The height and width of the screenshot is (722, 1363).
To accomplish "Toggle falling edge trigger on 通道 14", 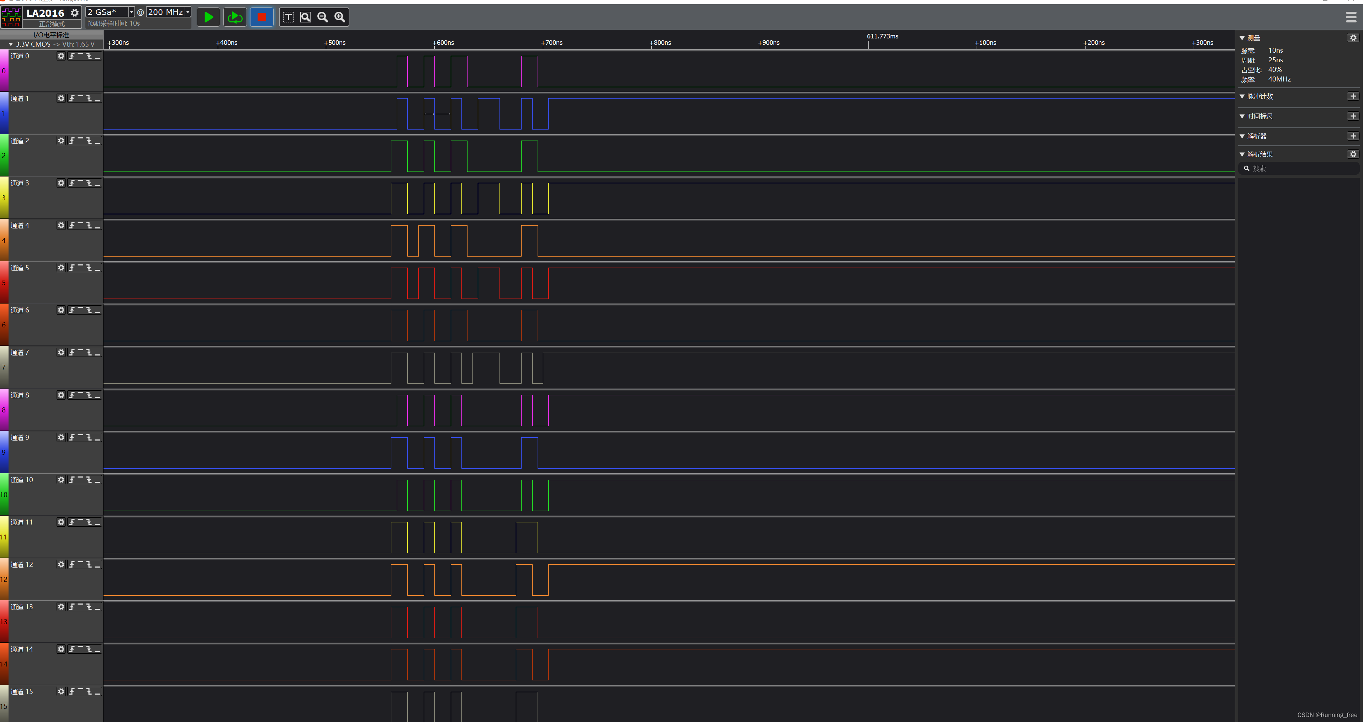I will [x=89, y=649].
